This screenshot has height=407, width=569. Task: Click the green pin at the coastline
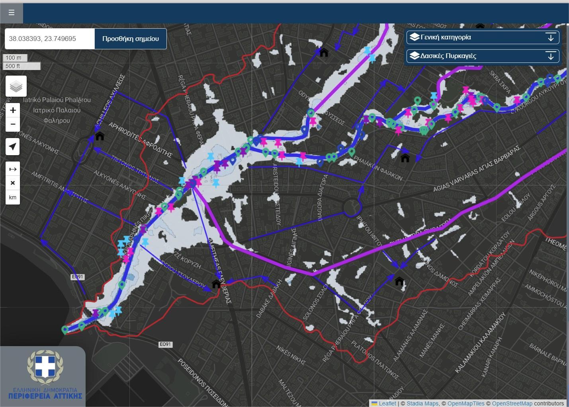click(x=65, y=330)
